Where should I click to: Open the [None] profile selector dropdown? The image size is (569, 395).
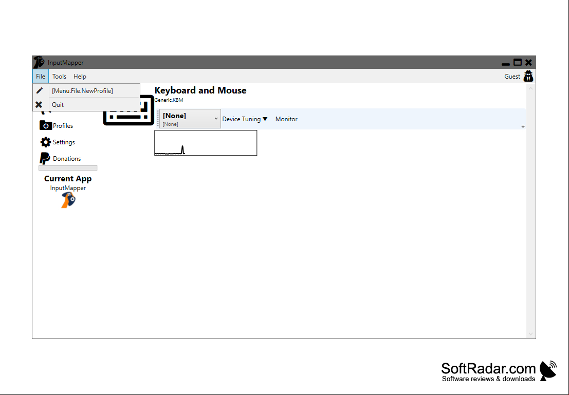pyautogui.click(x=190, y=119)
